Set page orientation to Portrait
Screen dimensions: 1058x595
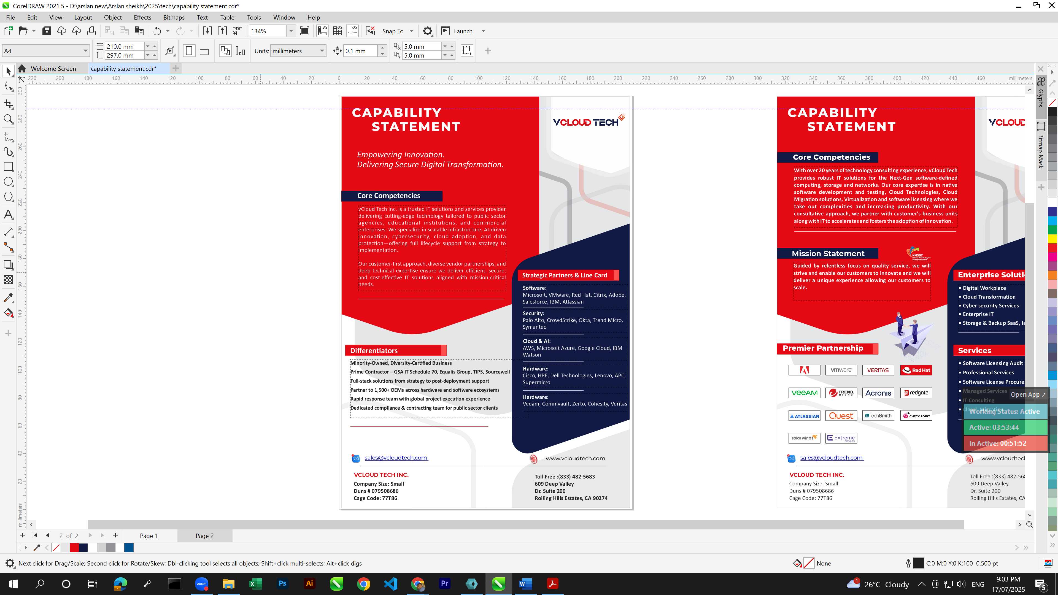click(189, 51)
